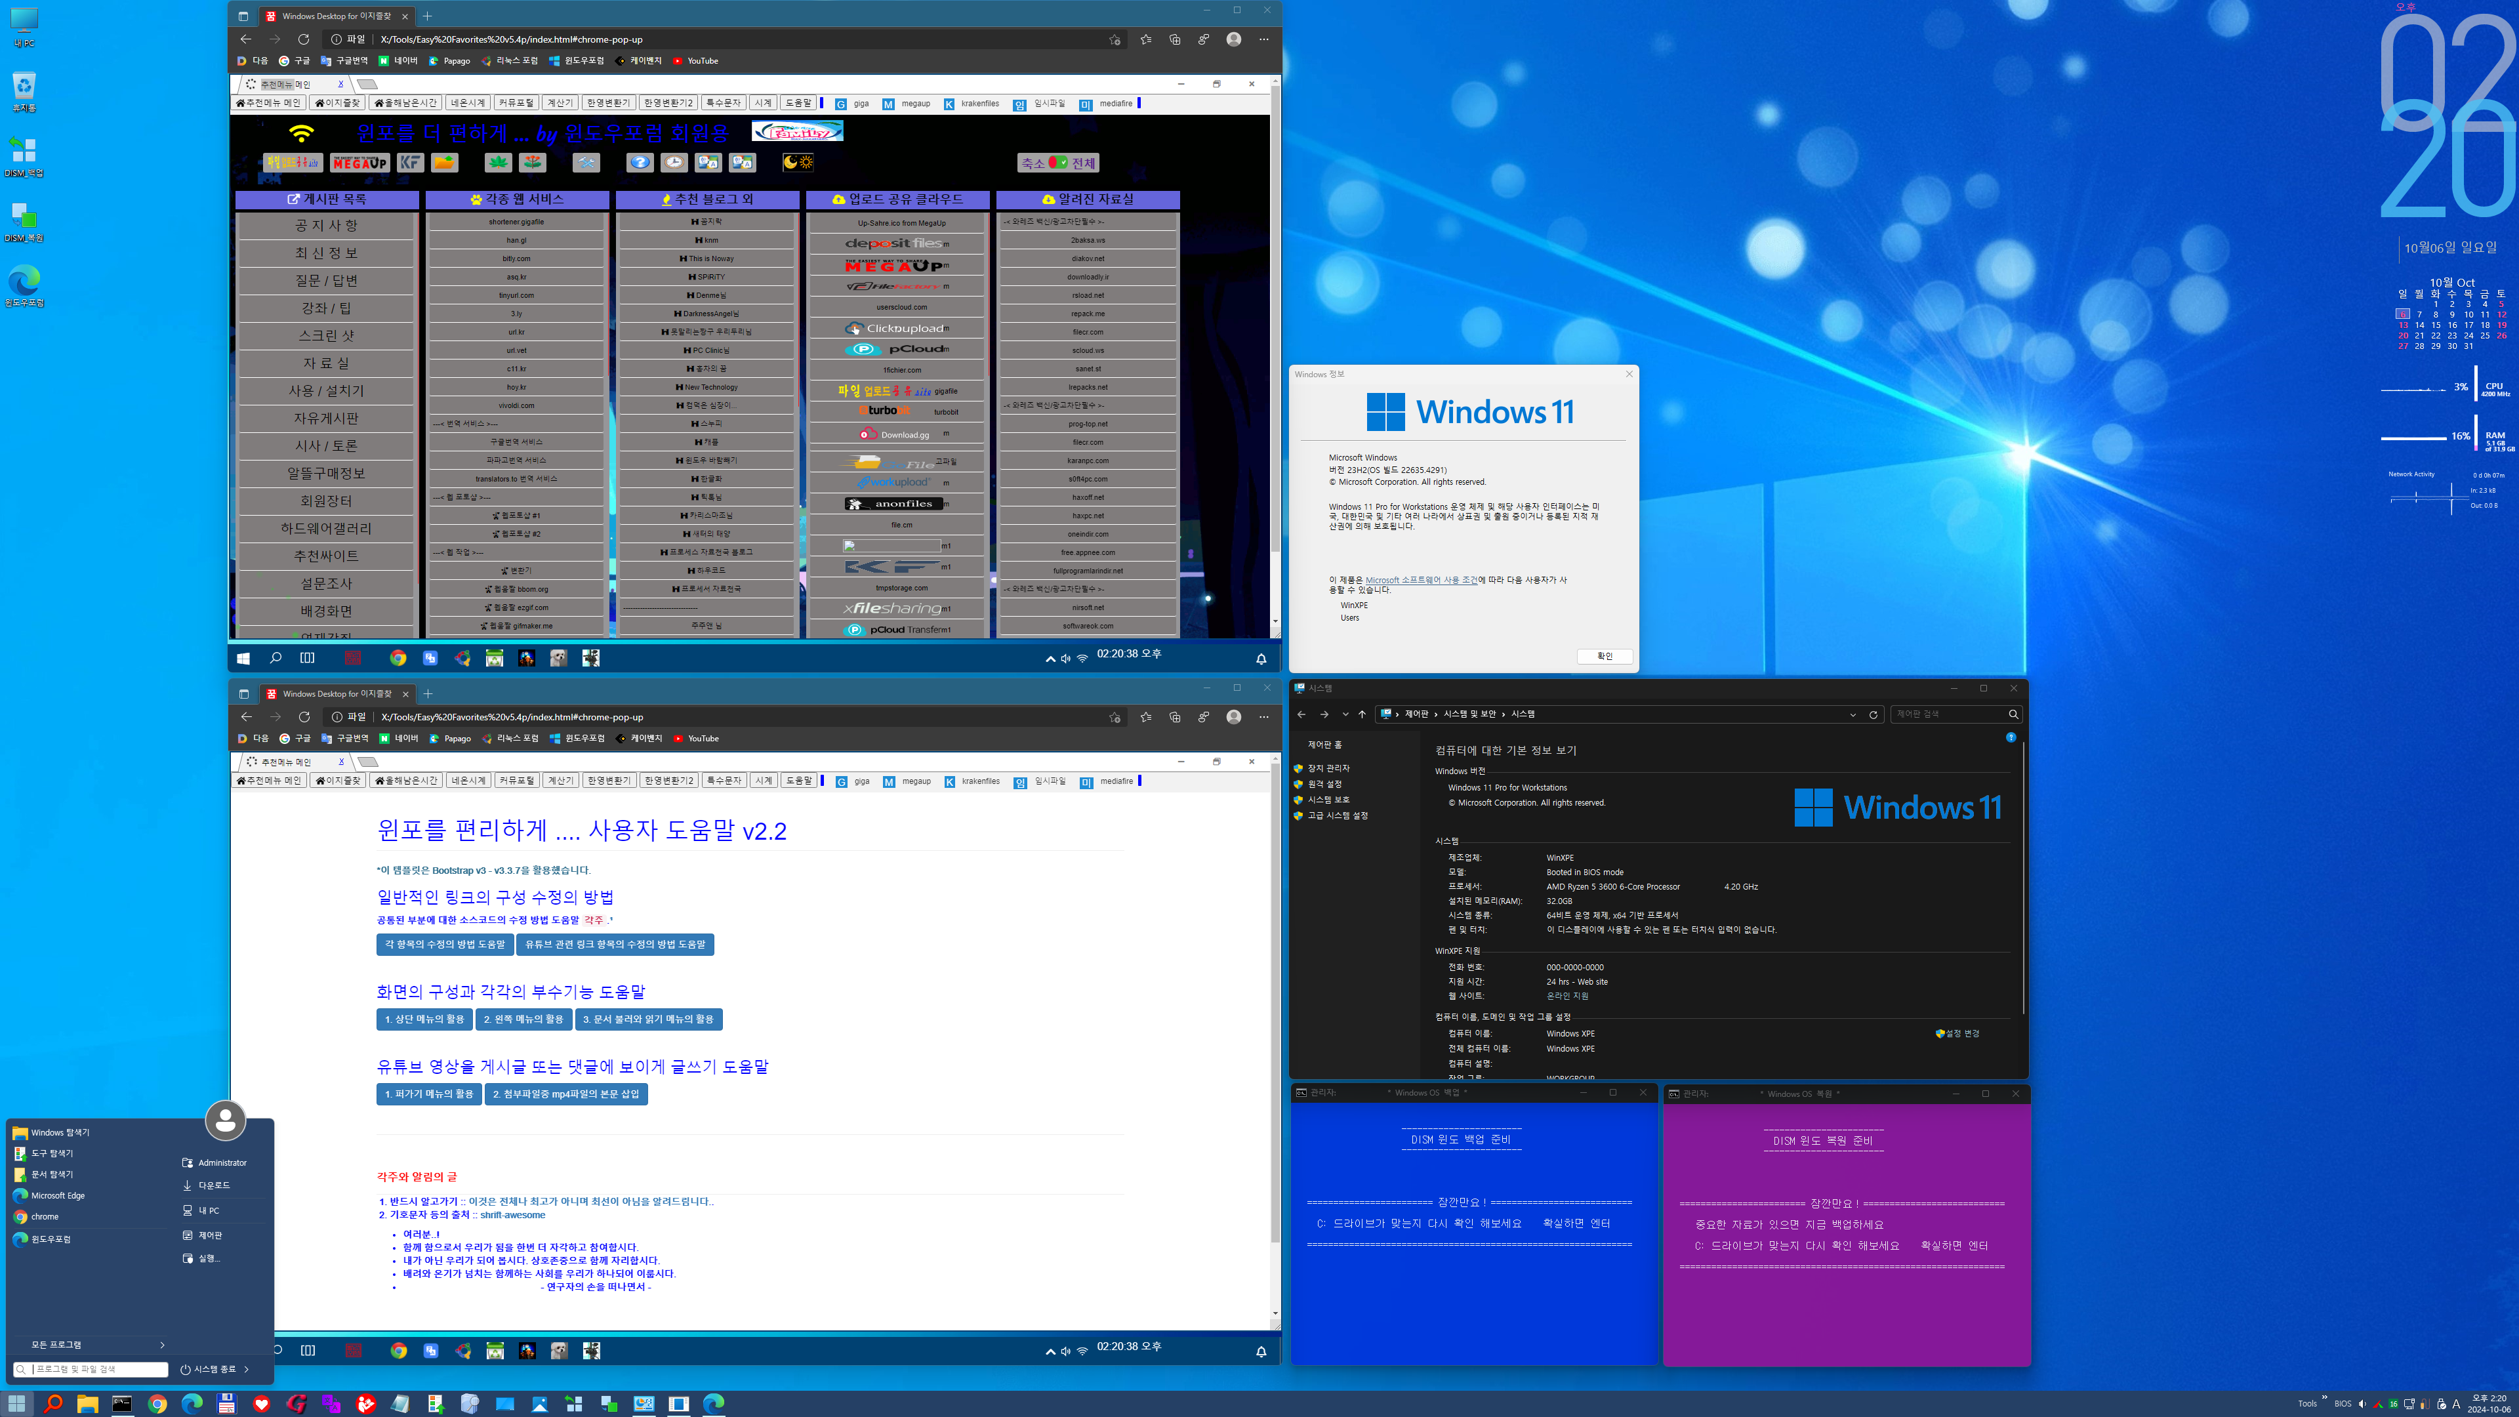The image size is (2519, 1417).
Task: Toggle the moon/sun day-night mode icon
Action: tap(798, 162)
